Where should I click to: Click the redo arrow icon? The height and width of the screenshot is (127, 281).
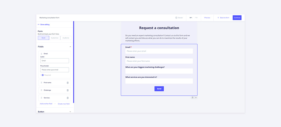[196, 18]
